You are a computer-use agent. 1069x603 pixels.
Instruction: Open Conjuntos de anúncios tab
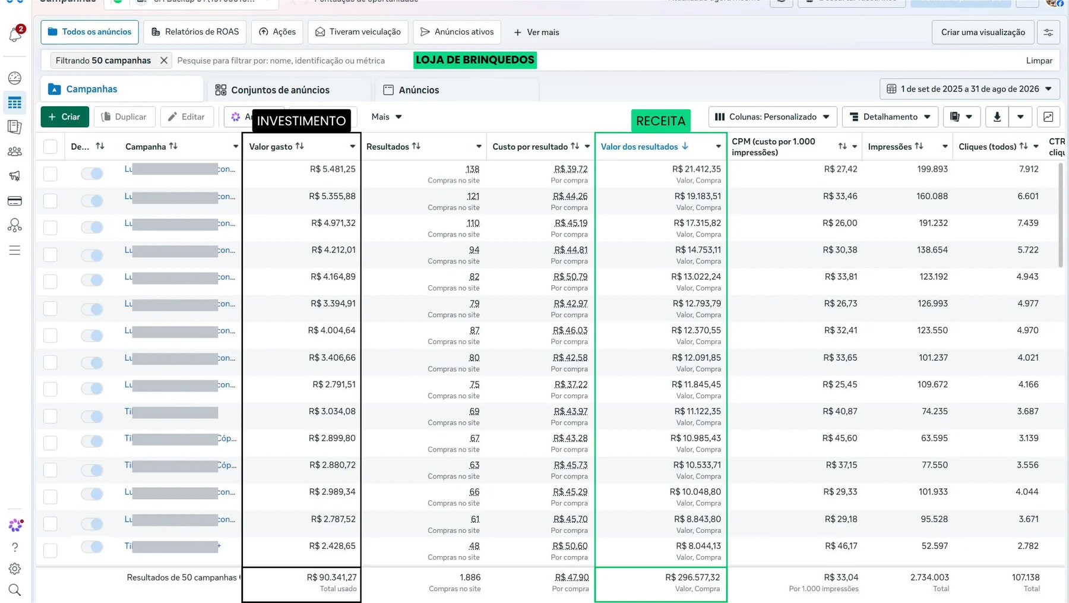click(288, 90)
